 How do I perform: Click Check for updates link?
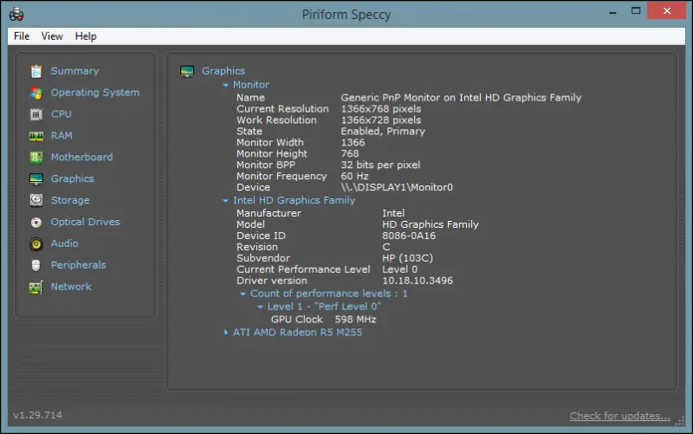coord(619,417)
